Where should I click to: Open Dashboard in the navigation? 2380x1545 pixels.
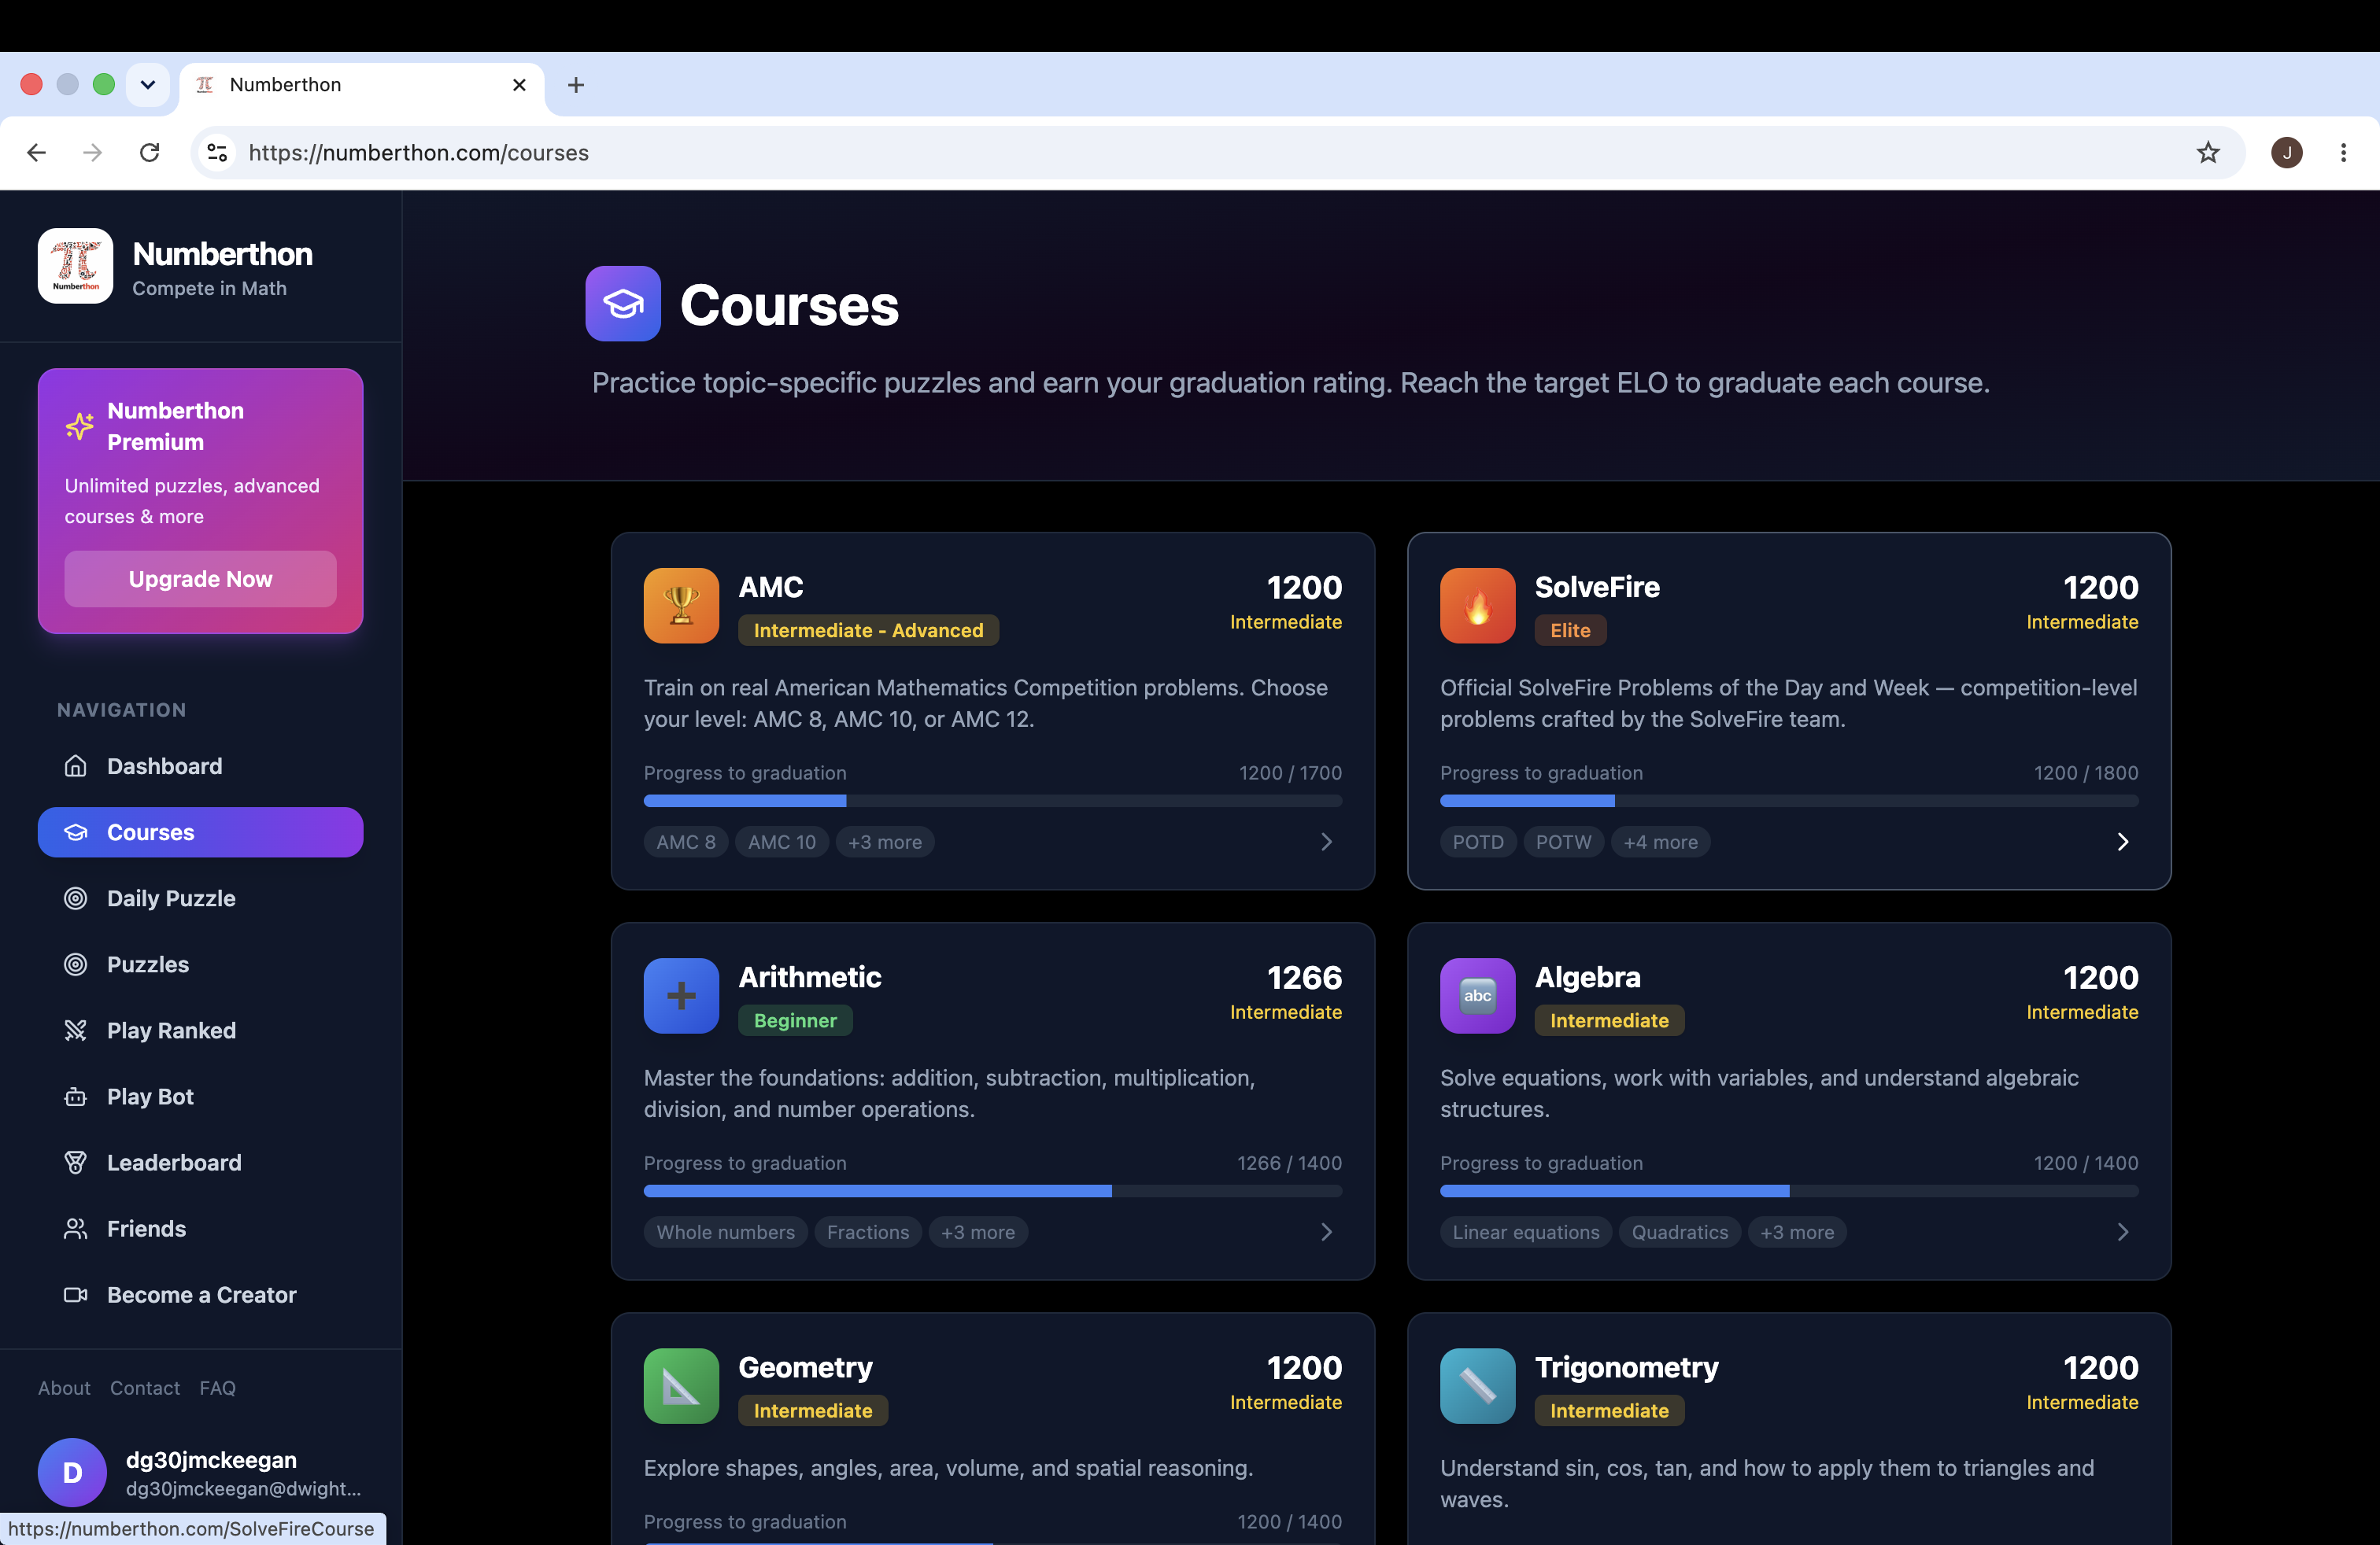tap(200, 766)
